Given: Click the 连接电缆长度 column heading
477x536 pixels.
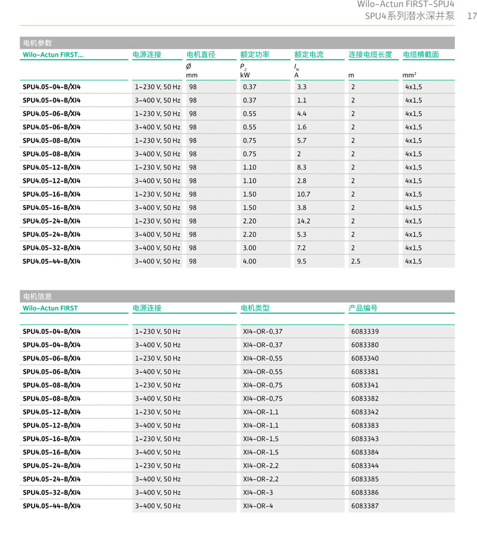Looking at the screenshot, I should (x=370, y=55).
